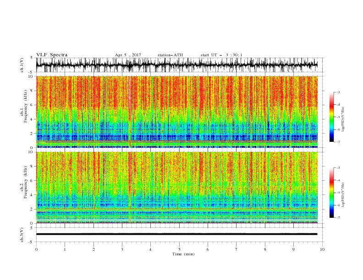Click the "Time (min)" axis label
This screenshot has width=363, height=280.
pyautogui.click(x=183, y=254)
